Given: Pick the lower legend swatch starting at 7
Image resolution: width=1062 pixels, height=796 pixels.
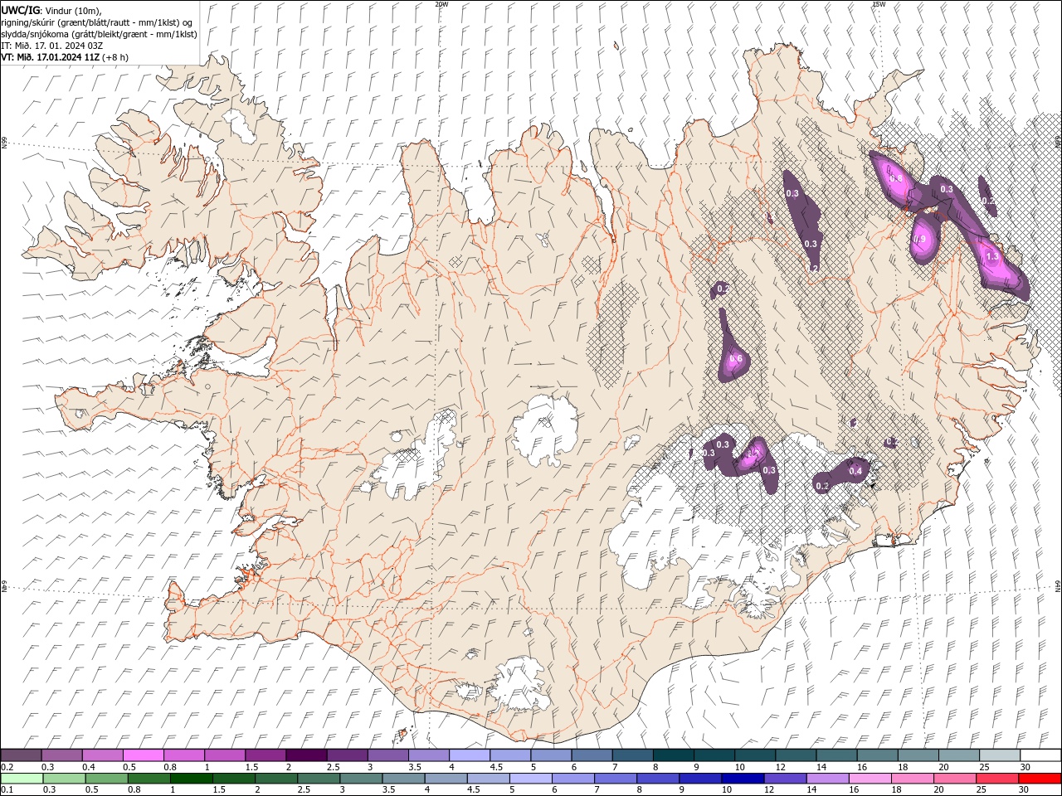Looking at the screenshot, I should [x=616, y=778].
